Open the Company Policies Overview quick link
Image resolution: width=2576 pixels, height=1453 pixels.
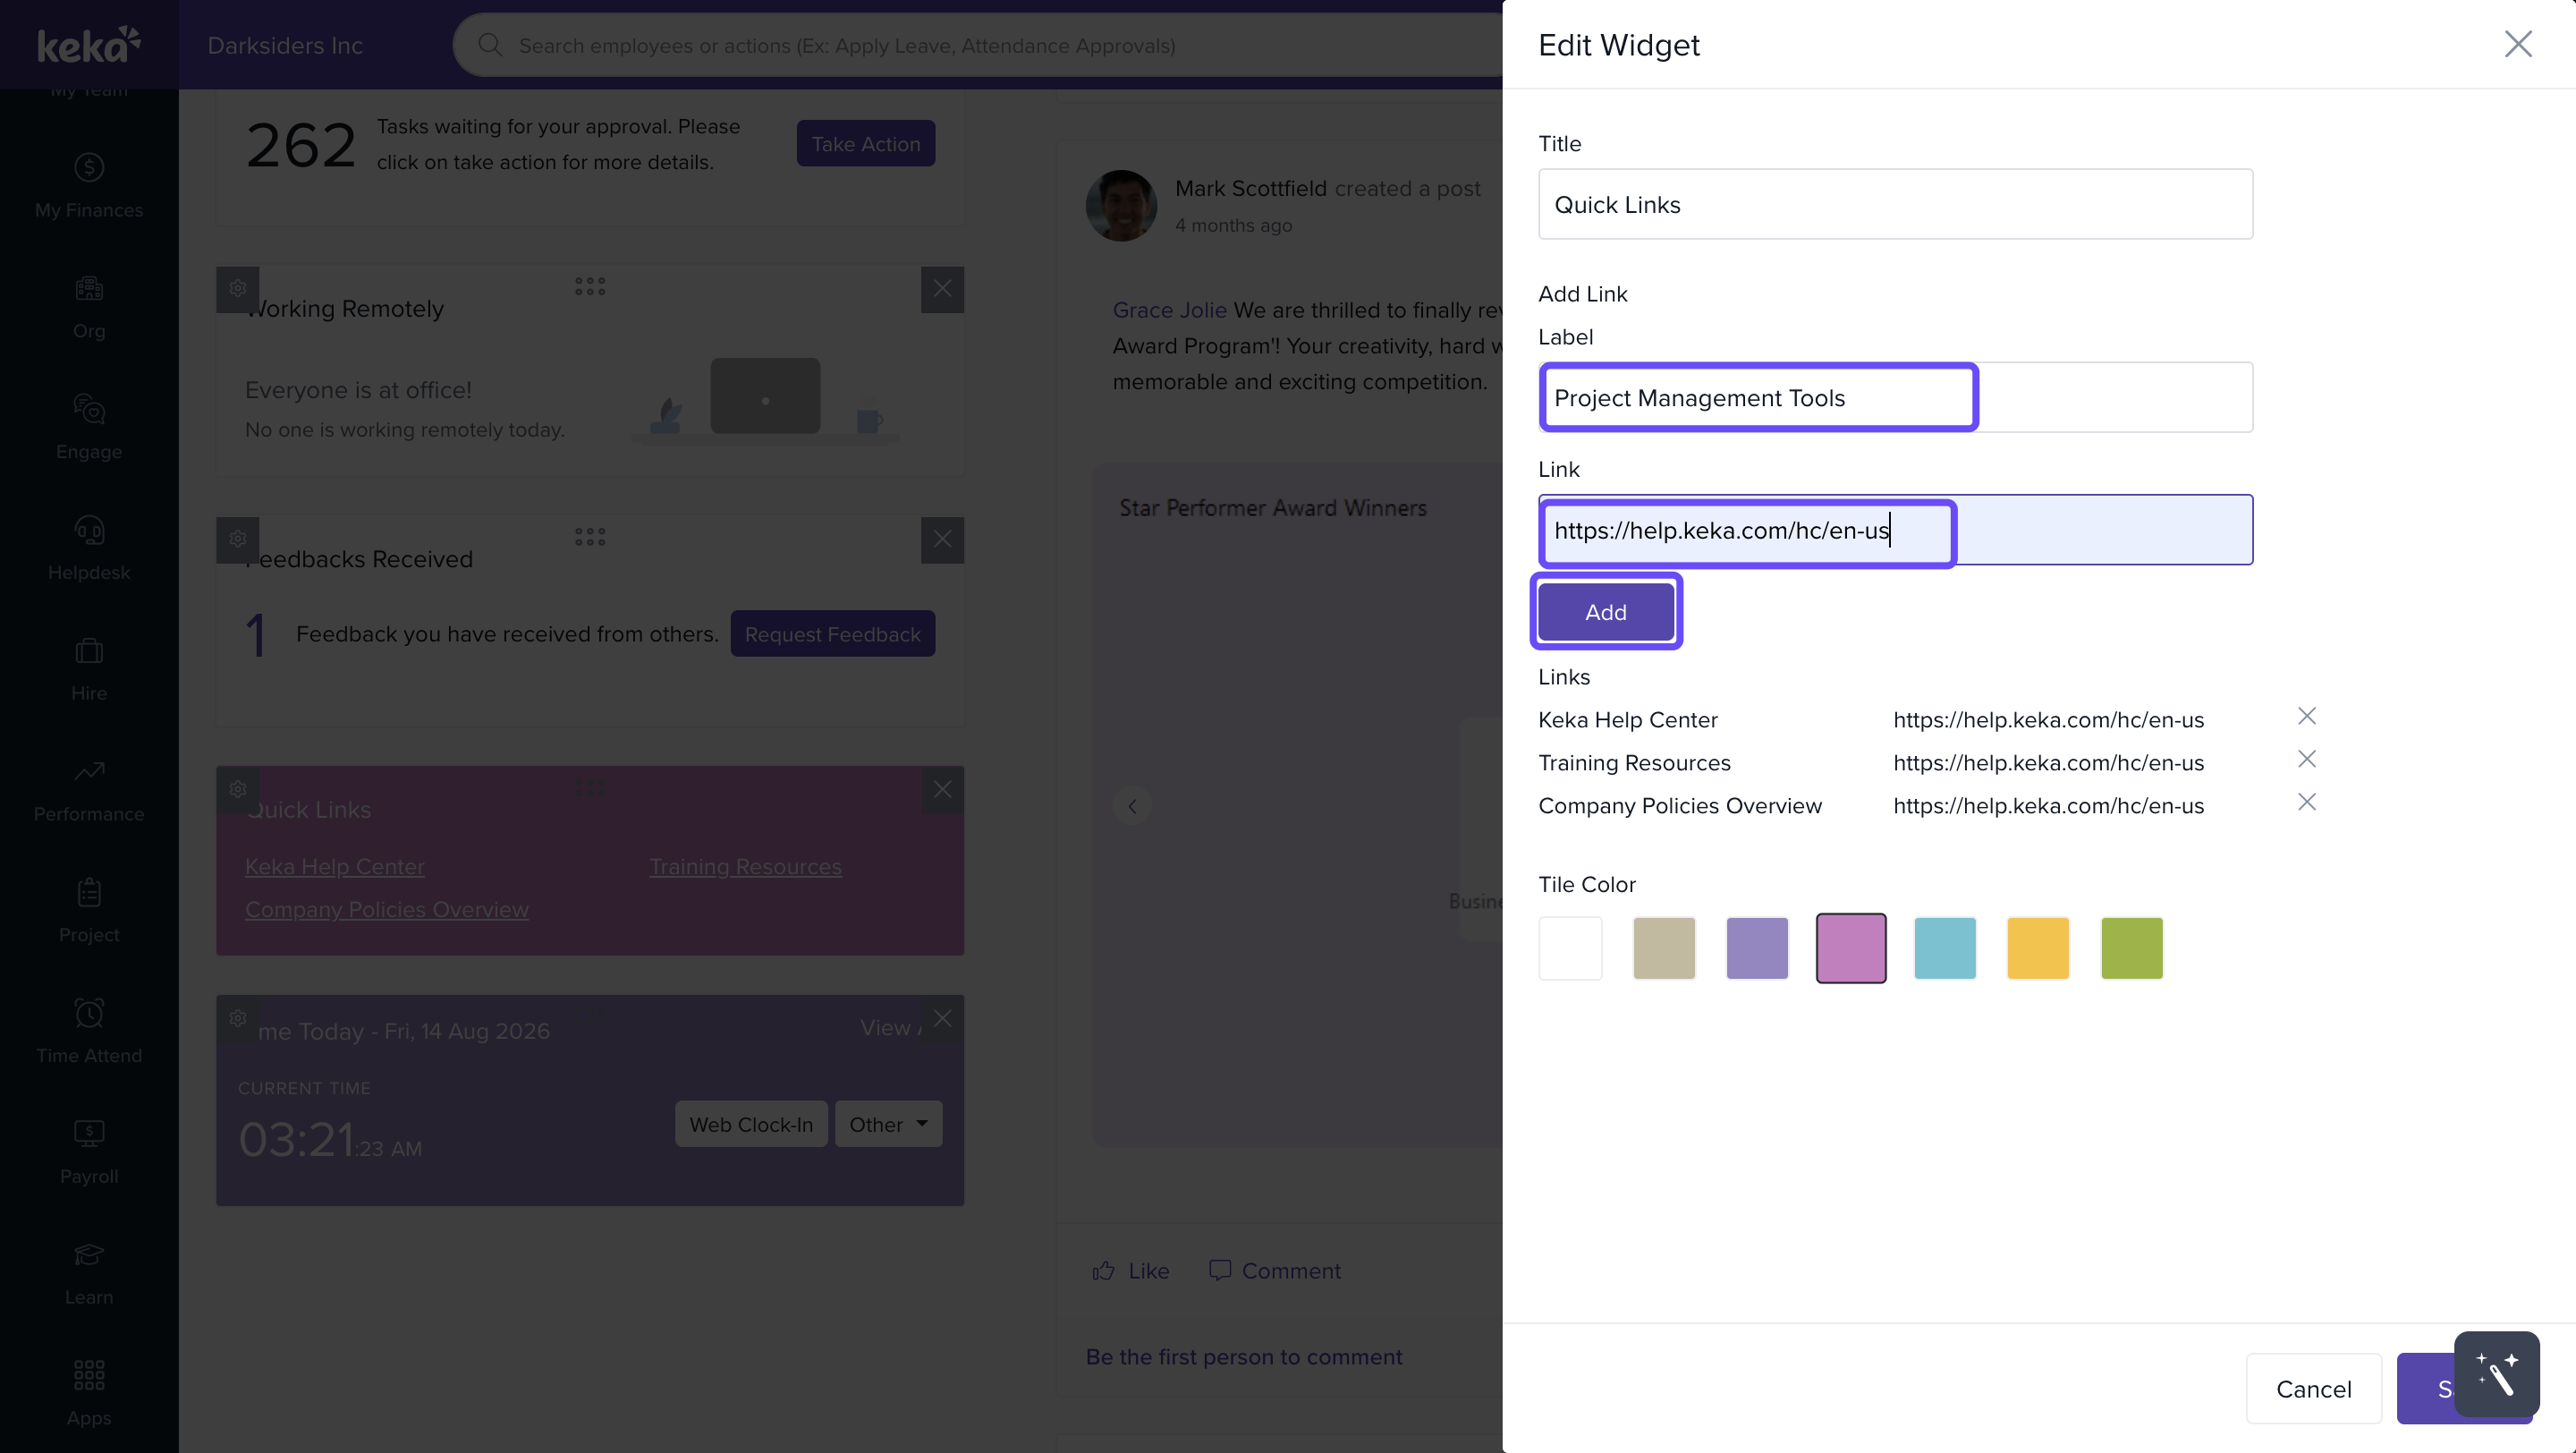point(387,910)
